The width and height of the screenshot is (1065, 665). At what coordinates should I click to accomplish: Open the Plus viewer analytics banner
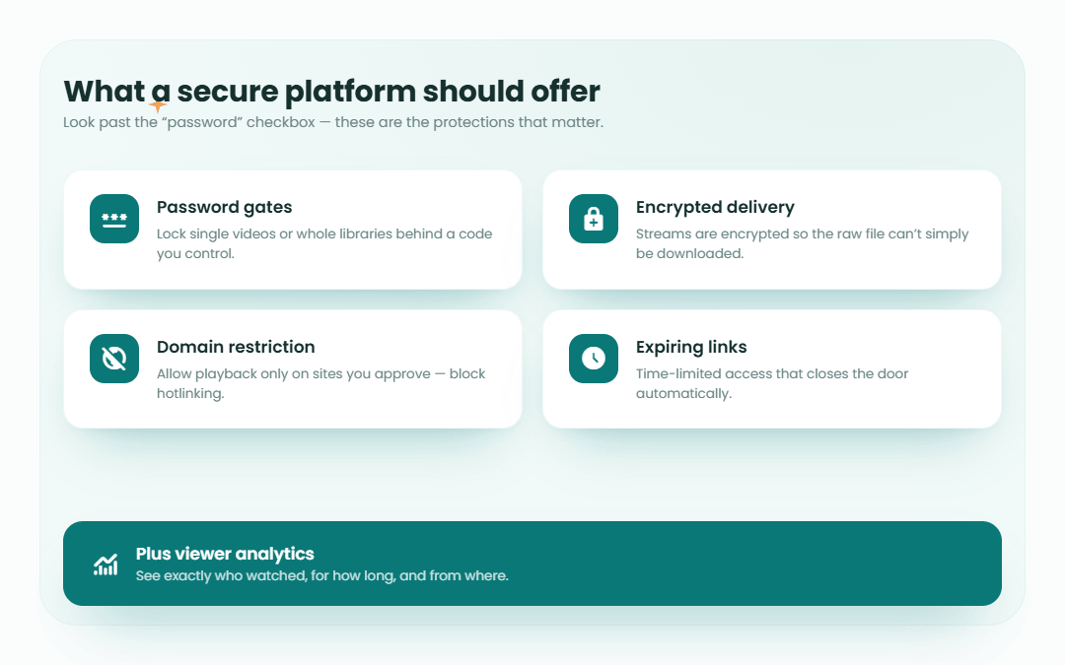[x=532, y=564]
